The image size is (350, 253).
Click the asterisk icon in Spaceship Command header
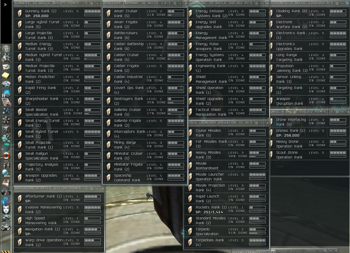170,3
